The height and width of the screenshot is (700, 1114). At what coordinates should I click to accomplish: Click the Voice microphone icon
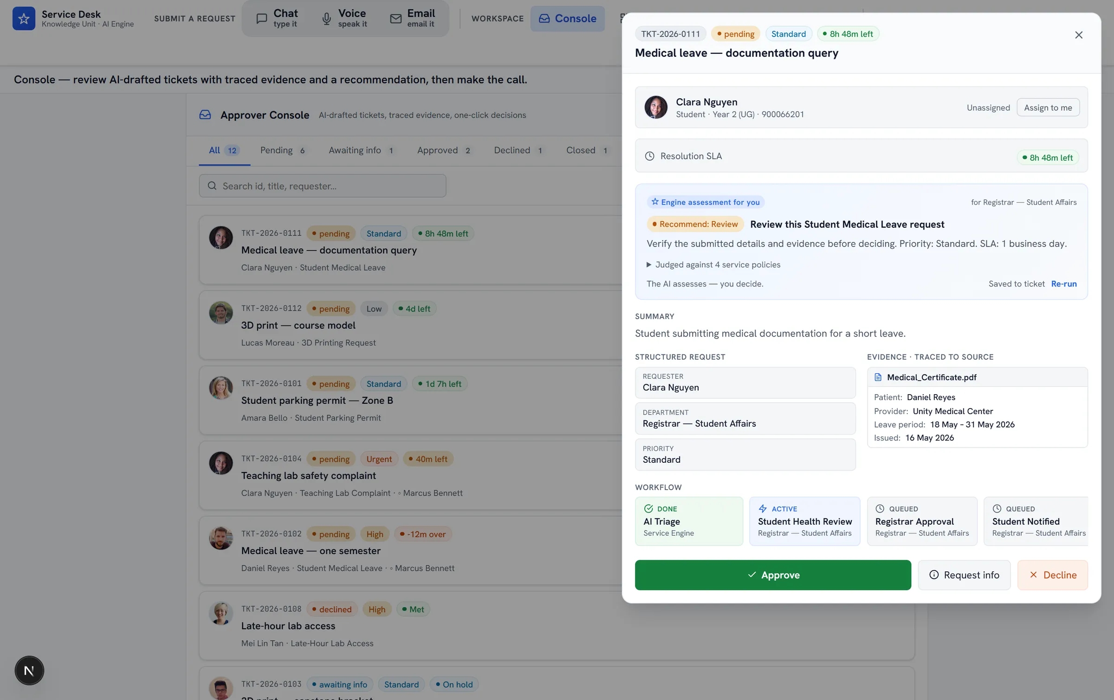click(x=327, y=19)
